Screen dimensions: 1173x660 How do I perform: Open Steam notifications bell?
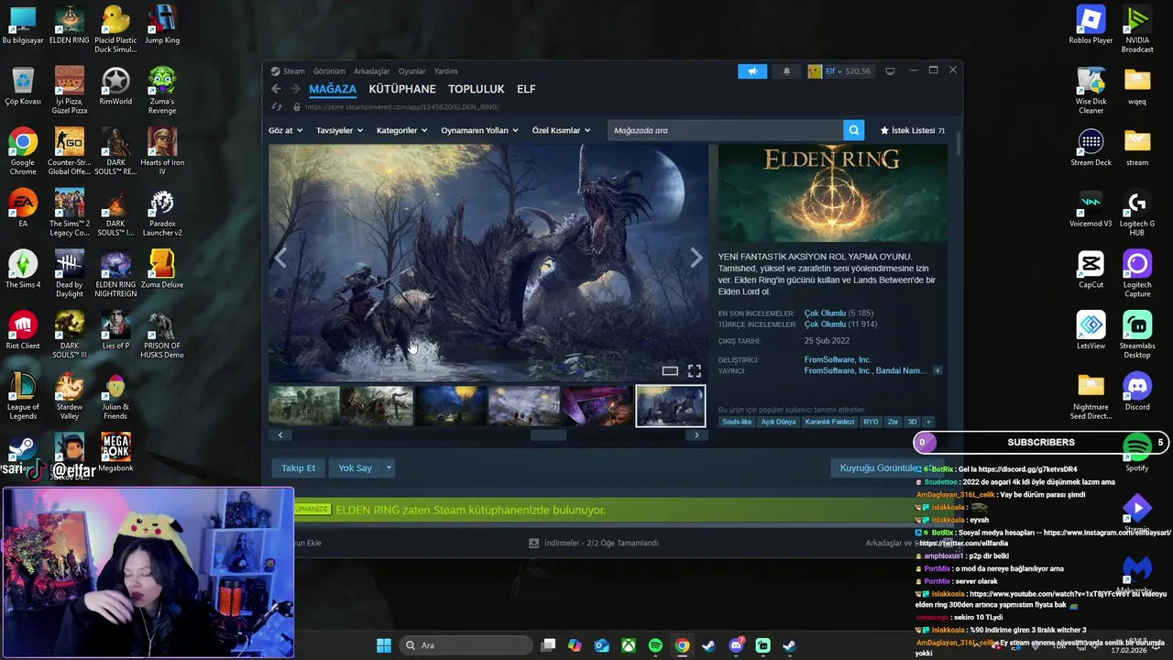[x=786, y=71]
